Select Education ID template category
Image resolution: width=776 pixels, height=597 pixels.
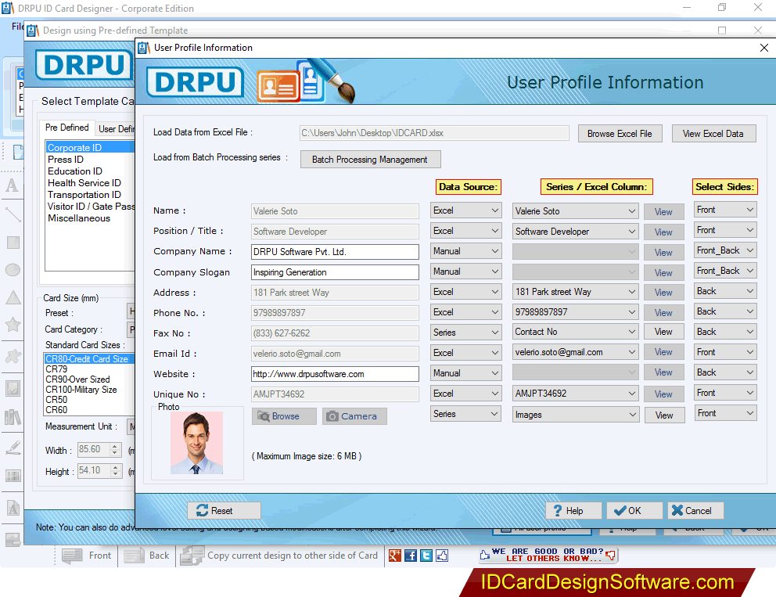click(75, 171)
